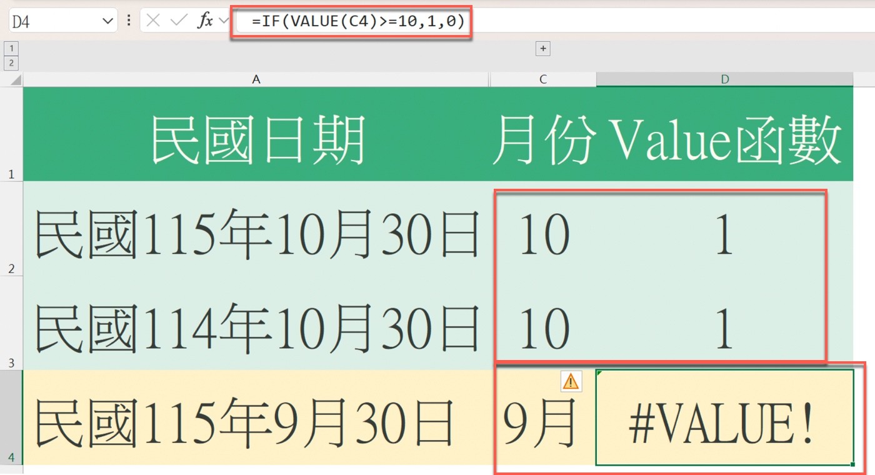Image resolution: width=875 pixels, height=475 pixels.
Task: Select month cell 10 in row 2
Action: (543, 229)
